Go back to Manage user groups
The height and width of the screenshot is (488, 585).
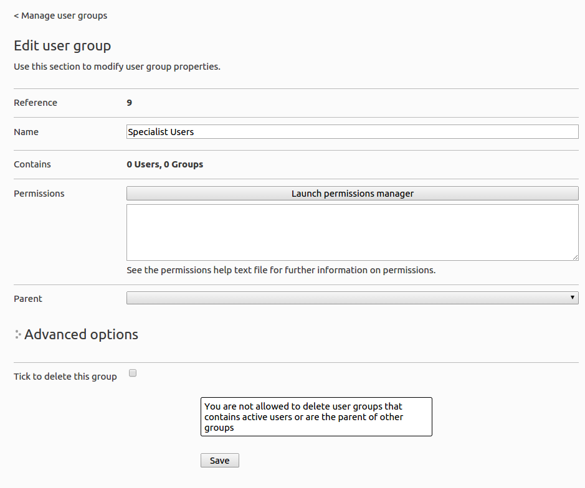60,16
